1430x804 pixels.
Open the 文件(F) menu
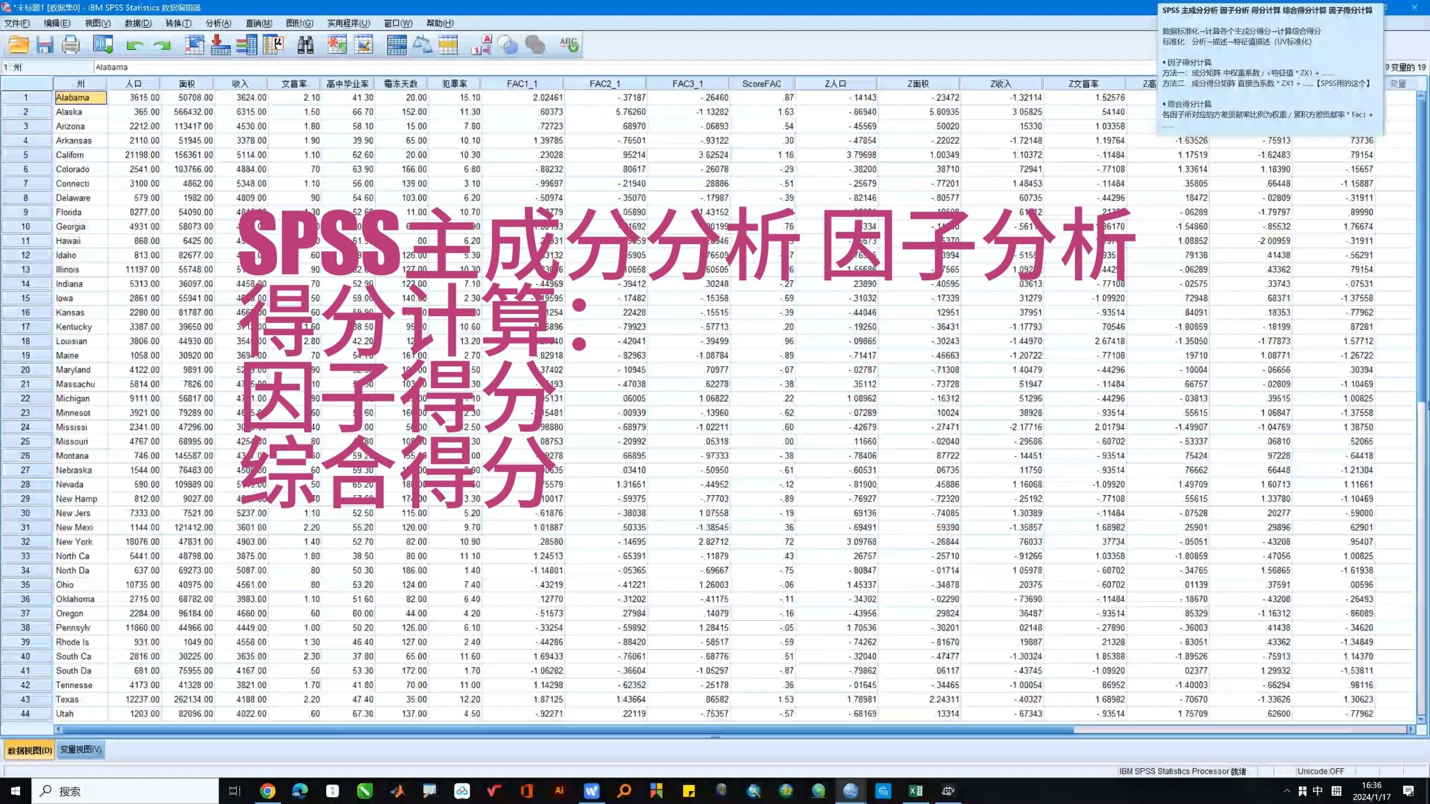point(17,23)
